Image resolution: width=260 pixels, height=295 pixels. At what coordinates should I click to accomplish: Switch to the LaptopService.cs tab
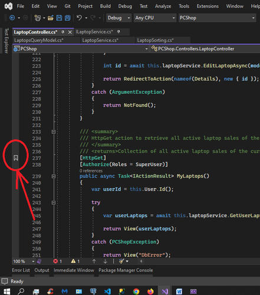pyautogui.click(x=100, y=40)
